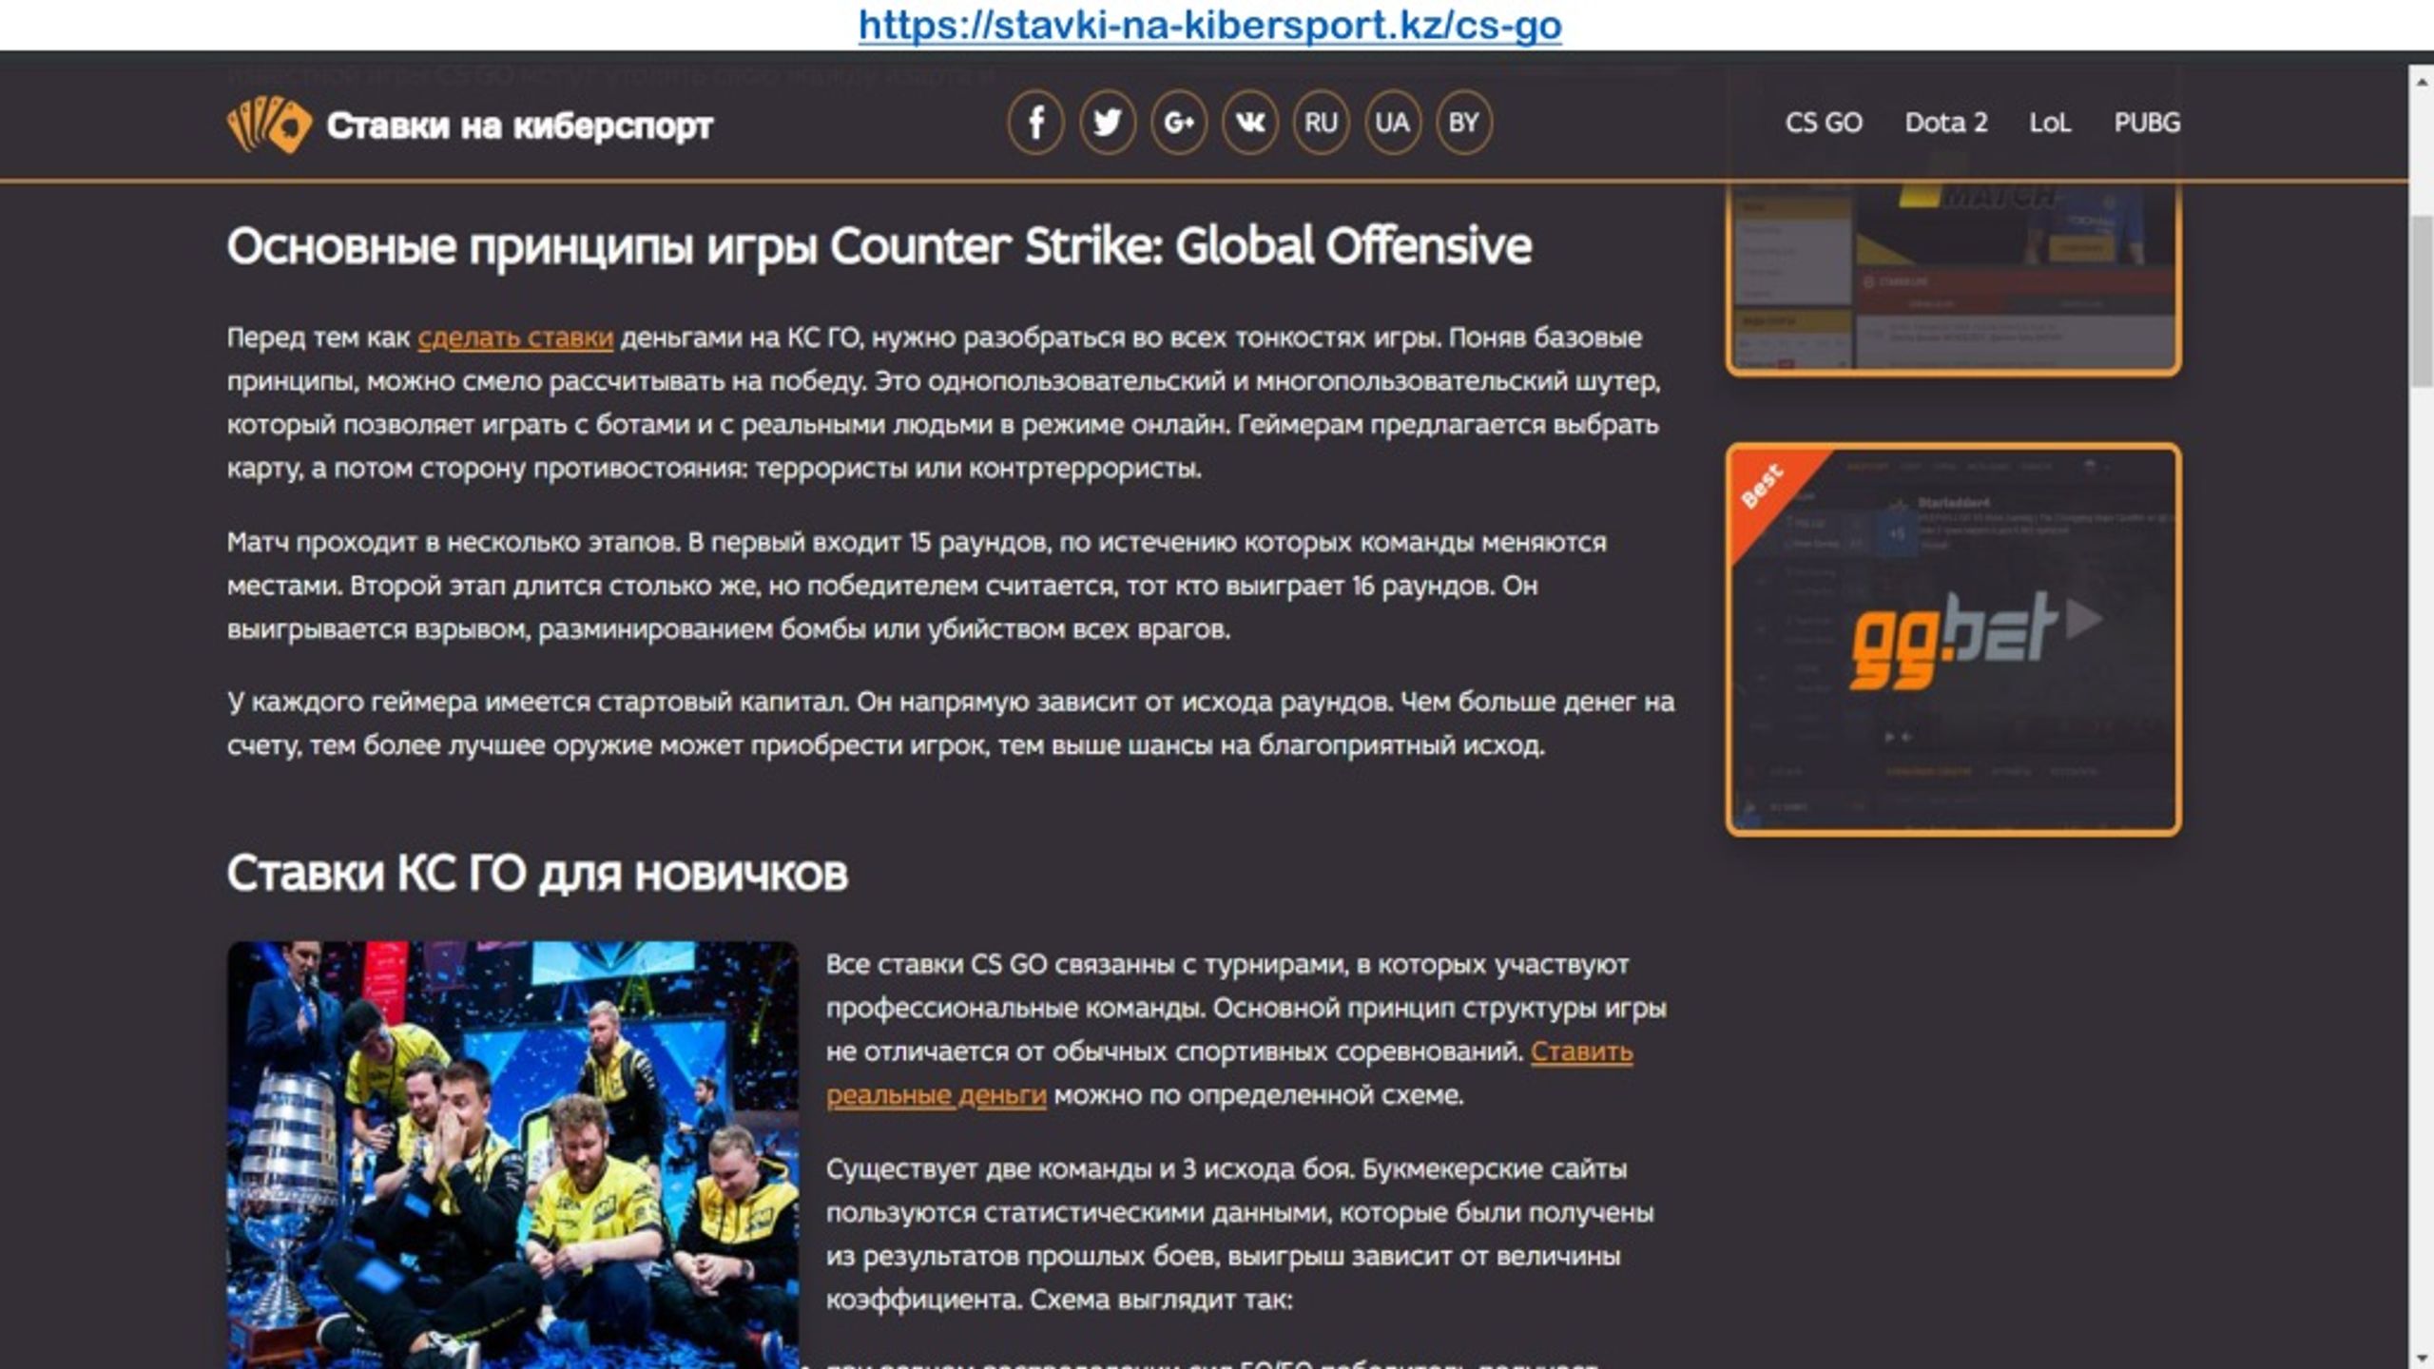
Task: Open the gg.bet bookmaker card
Action: [1954, 640]
